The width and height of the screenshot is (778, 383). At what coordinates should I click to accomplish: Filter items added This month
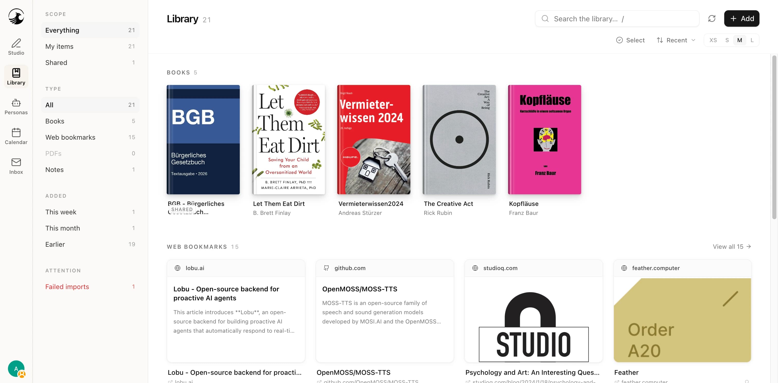tap(90, 228)
